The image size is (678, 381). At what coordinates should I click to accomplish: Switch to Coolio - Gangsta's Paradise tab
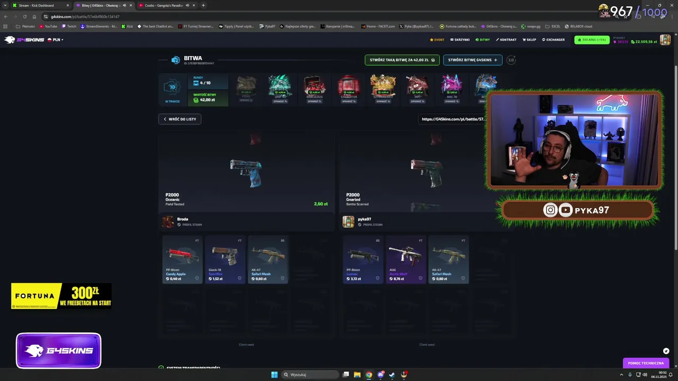166,5
